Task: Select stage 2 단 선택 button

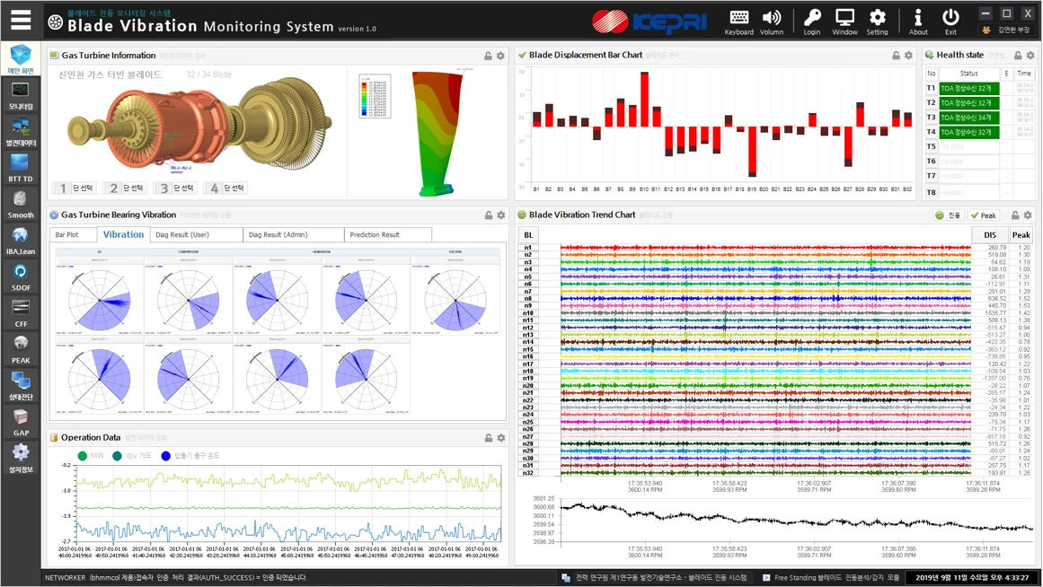Action: coord(126,188)
